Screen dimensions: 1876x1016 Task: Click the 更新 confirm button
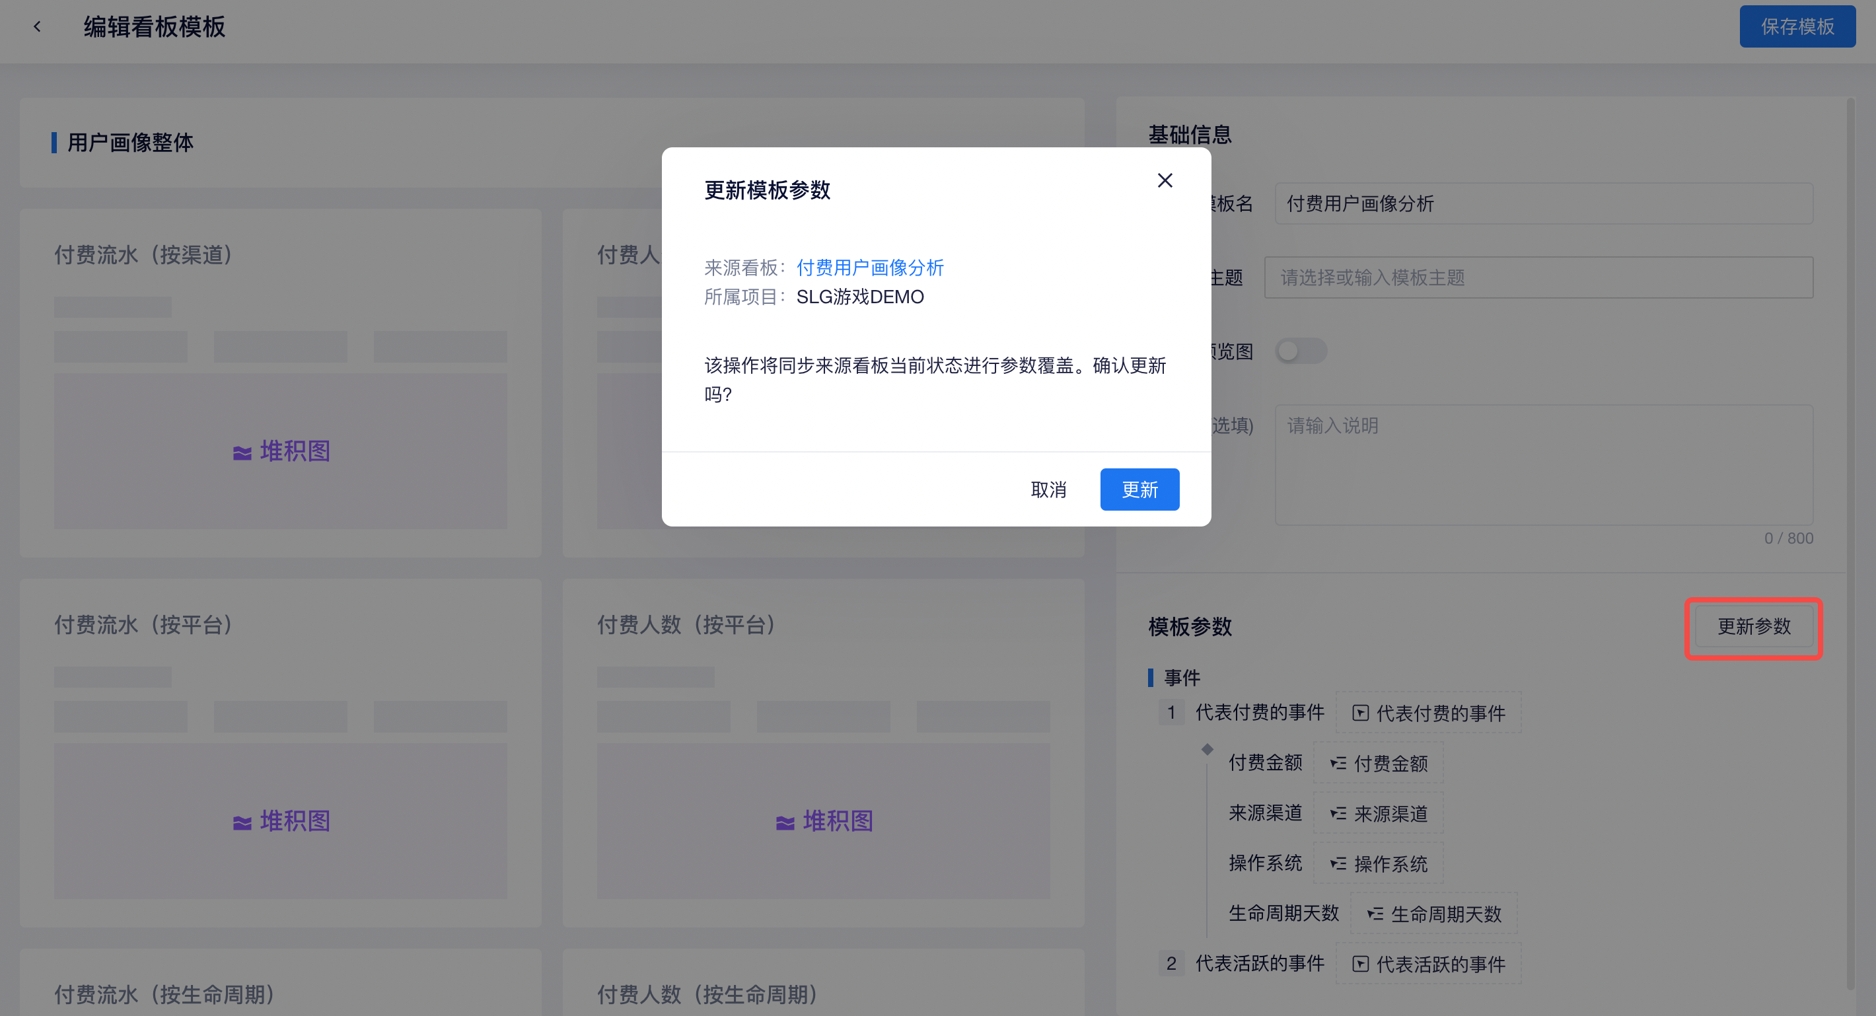[x=1139, y=490]
